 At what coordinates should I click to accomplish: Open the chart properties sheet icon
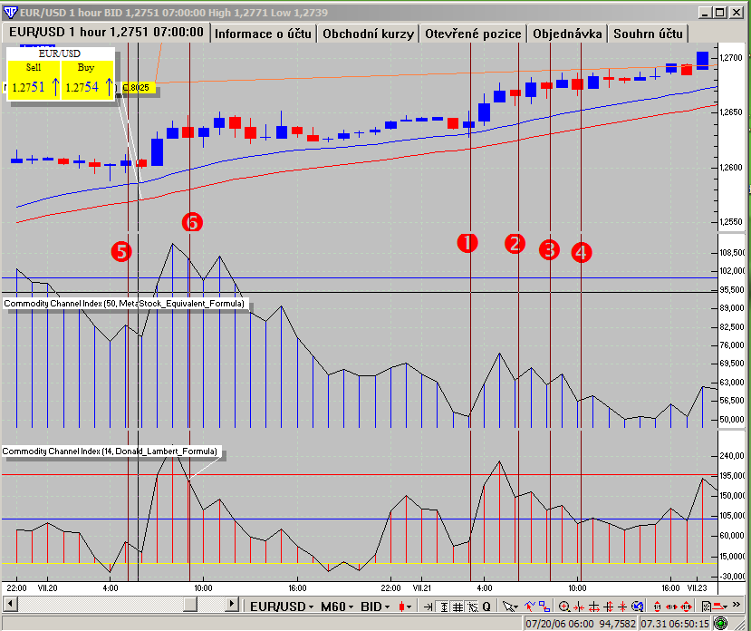[706, 607]
